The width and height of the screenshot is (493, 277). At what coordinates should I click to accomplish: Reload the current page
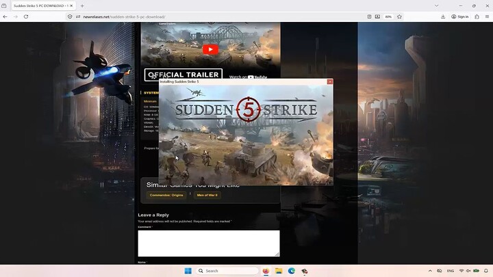[26, 16]
